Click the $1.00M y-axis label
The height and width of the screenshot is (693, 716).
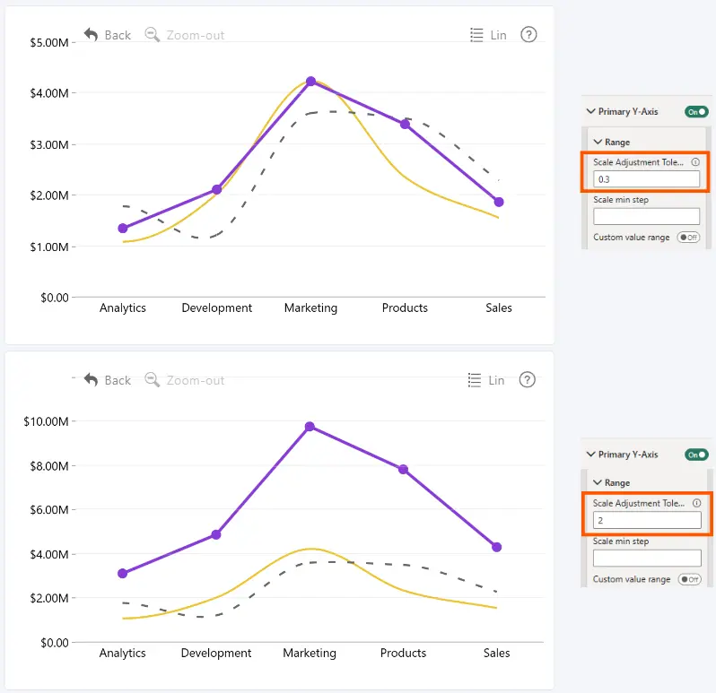49,247
